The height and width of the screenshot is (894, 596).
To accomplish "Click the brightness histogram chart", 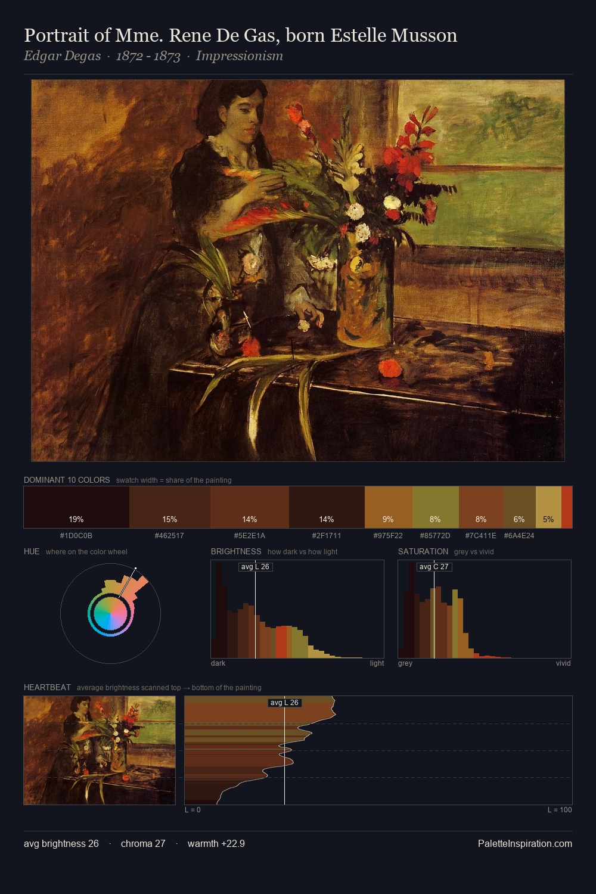I will point(297,609).
